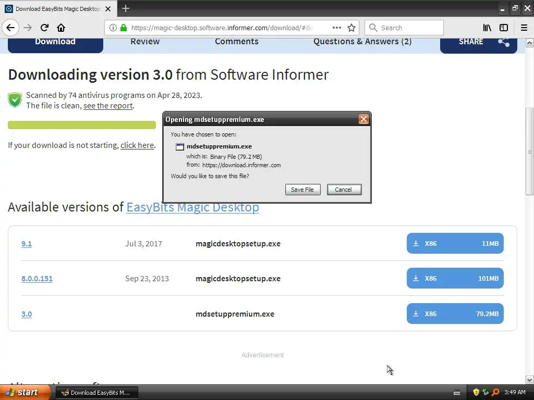Click the search magnifier icon in search box

[x=373, y=28]
